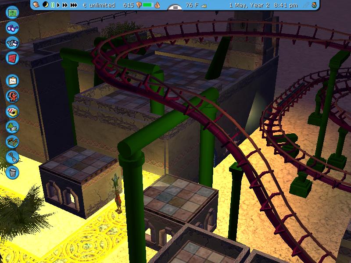
Task: Toggle the day/night moon icon
Action: pos(46,5)
